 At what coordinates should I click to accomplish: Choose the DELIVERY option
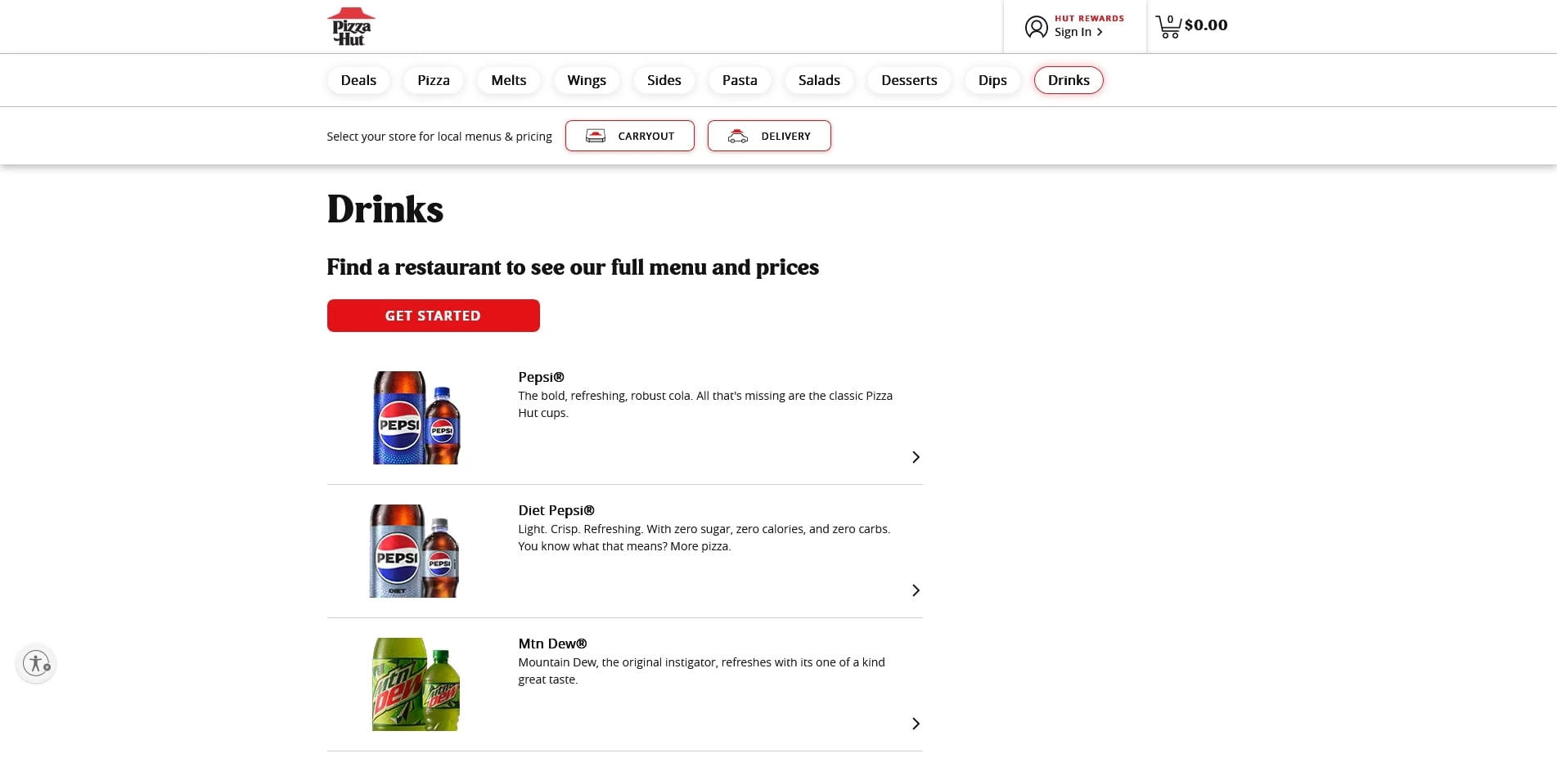[x=768, y=136]
